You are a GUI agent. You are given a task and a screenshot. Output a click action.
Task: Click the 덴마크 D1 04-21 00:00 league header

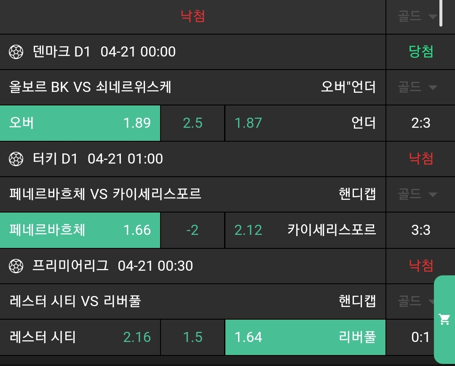104,52
